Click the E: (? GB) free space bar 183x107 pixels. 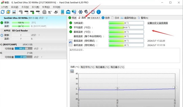pyautogui.click(x=23, y=57)
